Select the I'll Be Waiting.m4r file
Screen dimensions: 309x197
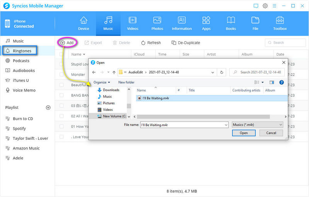212,98
